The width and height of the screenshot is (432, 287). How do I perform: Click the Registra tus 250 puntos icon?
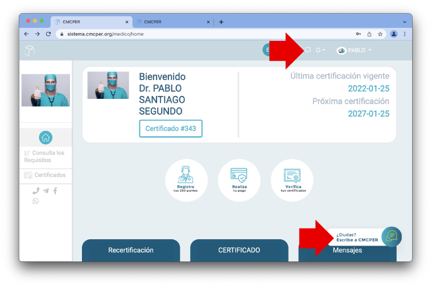point(186,180)
